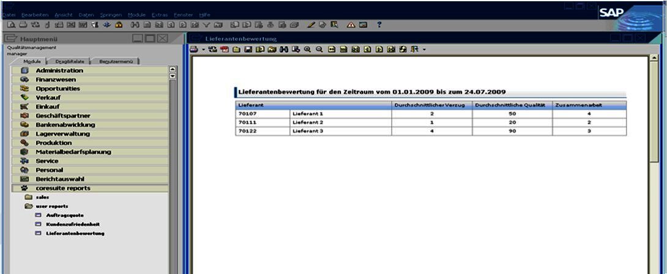
Task: Go to the previous page in the report viewer
Action: tap(367, 50)
